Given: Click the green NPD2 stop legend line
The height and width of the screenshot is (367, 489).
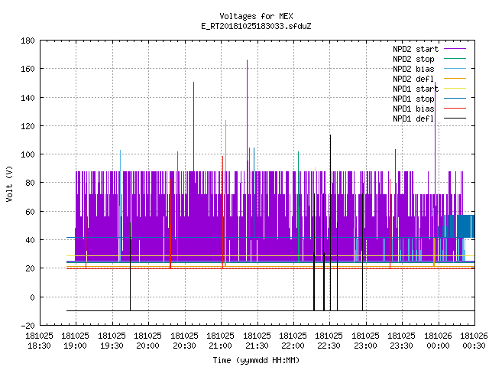Looking at the screenshot, I should pos(455,59).
